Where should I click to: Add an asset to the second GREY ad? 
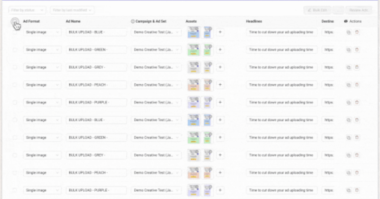(x=220, y=155)
